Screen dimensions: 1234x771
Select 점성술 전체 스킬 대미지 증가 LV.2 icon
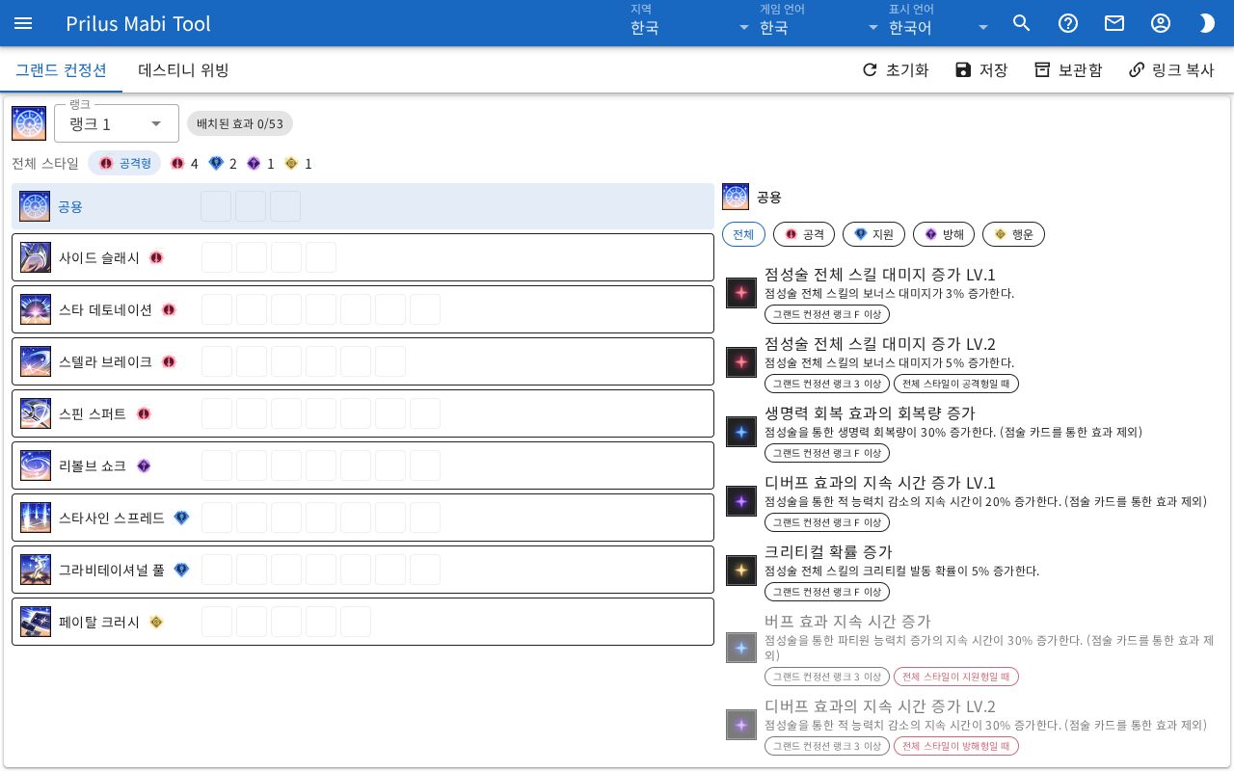741,362
